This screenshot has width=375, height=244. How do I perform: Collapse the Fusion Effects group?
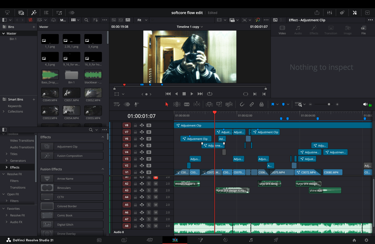tap(103, 169)
